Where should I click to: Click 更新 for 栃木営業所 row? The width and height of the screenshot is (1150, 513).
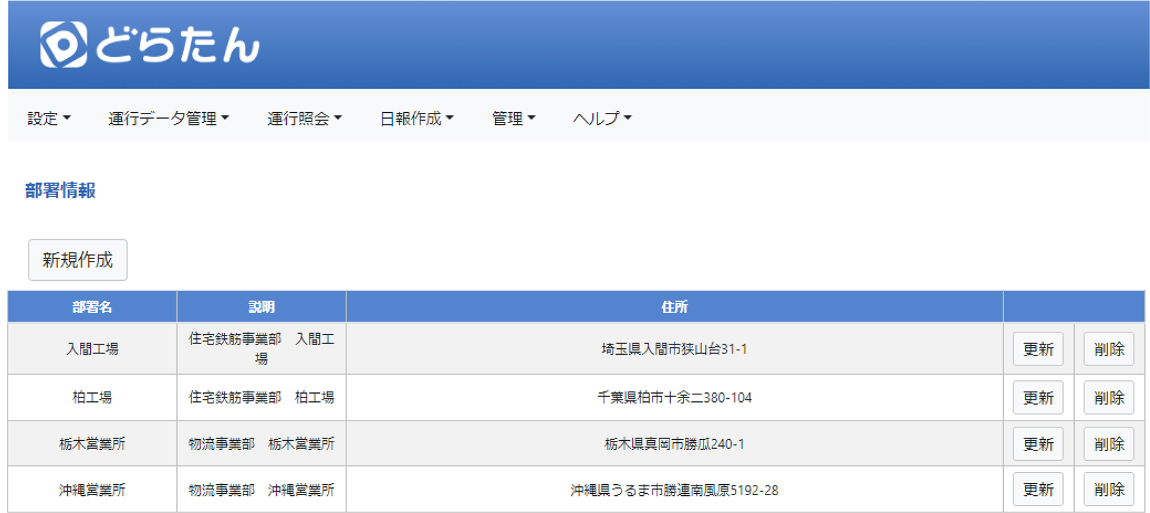pyautogui.click(x=1038, y=443)
